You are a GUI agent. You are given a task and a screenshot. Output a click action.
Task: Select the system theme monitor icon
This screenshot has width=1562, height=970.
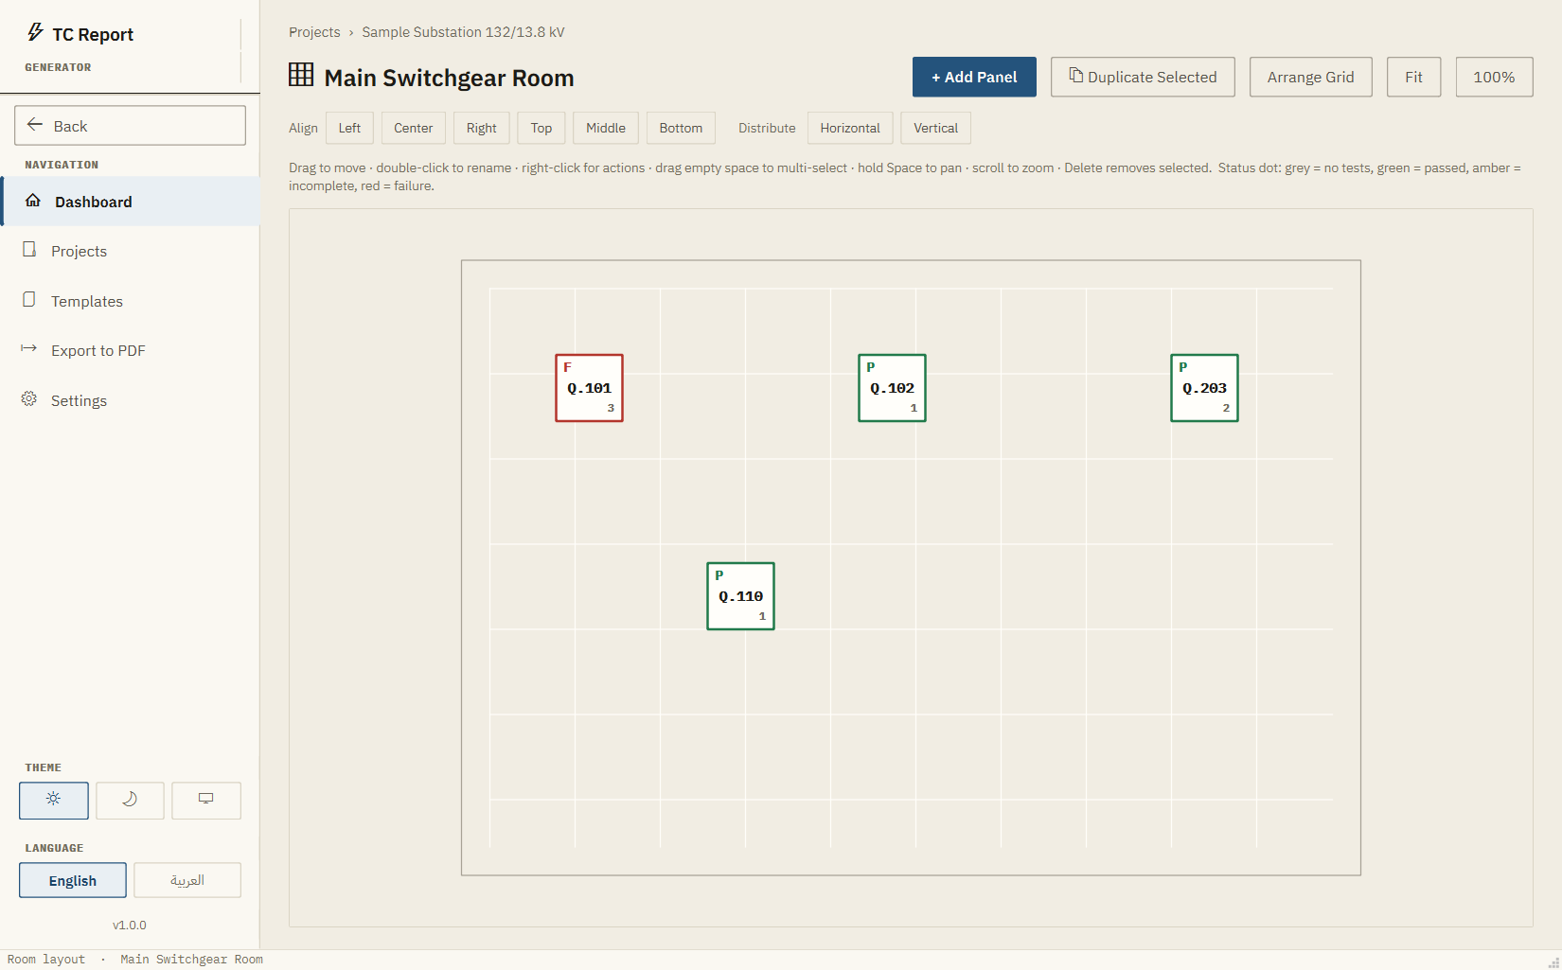coord(206,800)
